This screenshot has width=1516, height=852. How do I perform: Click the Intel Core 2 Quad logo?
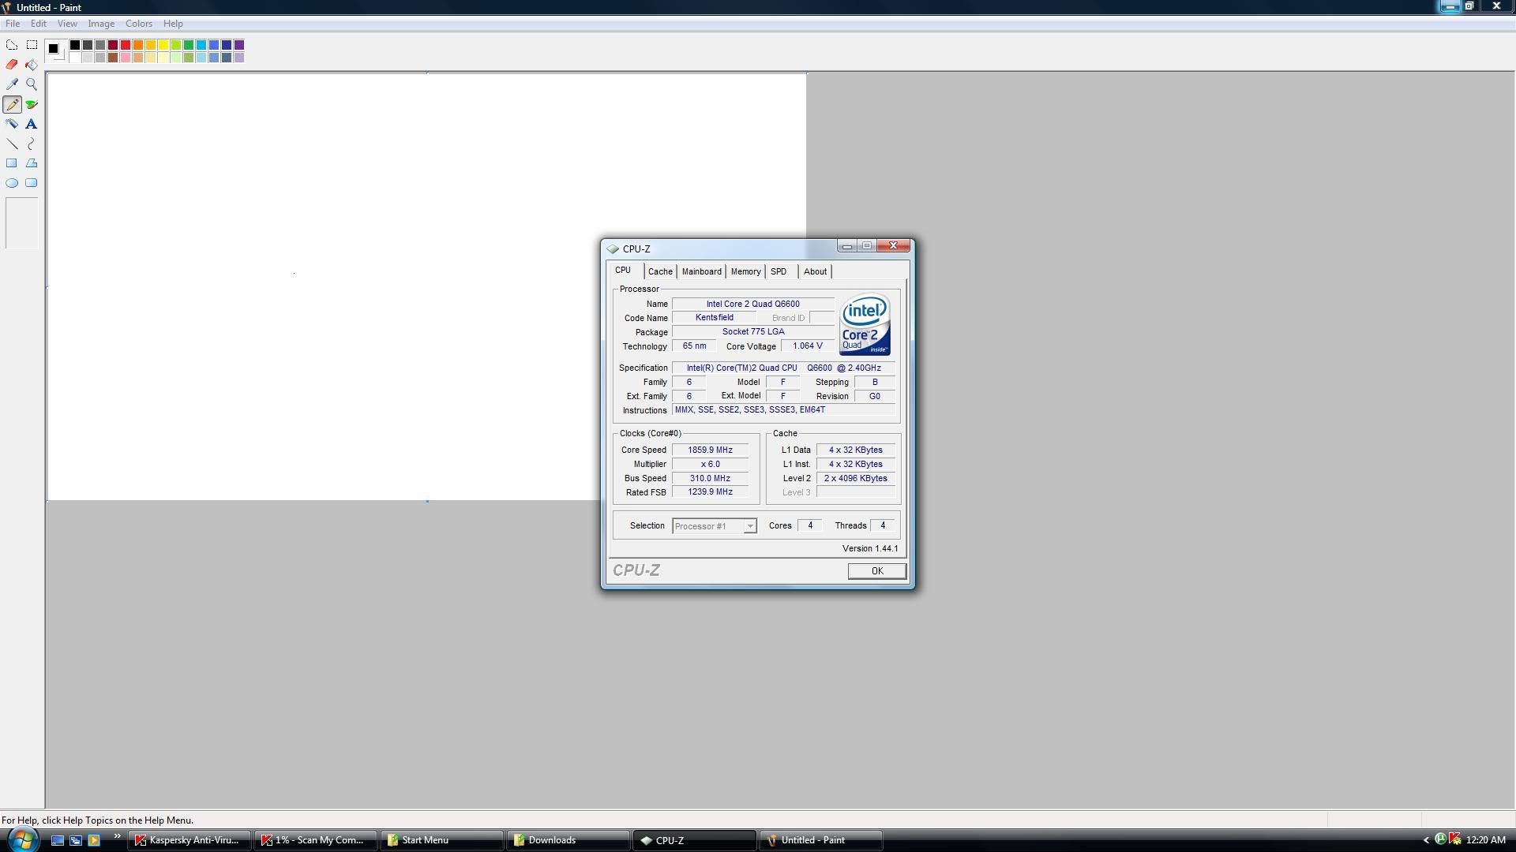pos(865,324)
